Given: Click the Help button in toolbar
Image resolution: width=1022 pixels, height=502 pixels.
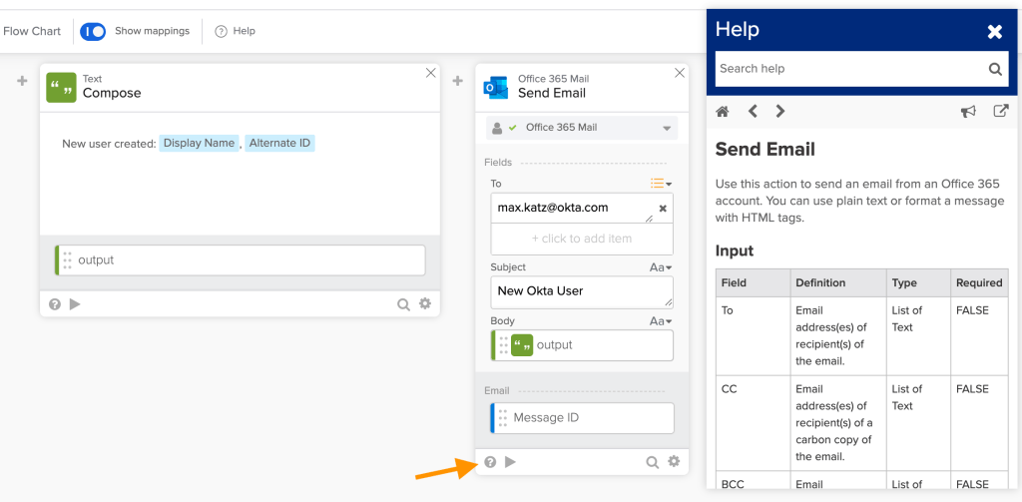Looking at the screenshot, I should click(x=236, y=31).
